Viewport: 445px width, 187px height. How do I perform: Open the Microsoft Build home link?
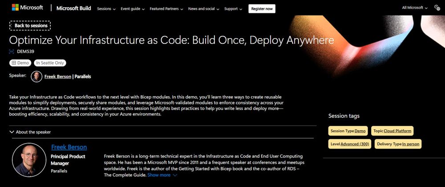pos(73,8)
